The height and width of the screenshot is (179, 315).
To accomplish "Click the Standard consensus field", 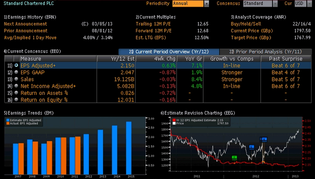I will [258, 4].
